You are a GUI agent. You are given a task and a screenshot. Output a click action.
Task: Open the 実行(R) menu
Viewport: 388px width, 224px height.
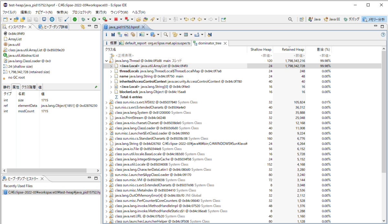[x=101, y=12]
